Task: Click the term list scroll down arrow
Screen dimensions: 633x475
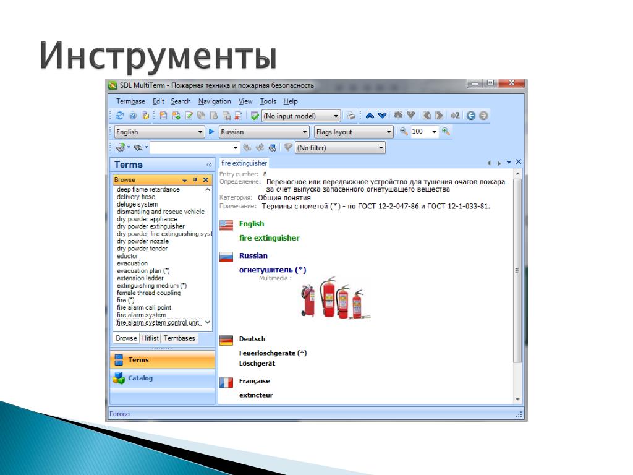Action: pos(208,322)
